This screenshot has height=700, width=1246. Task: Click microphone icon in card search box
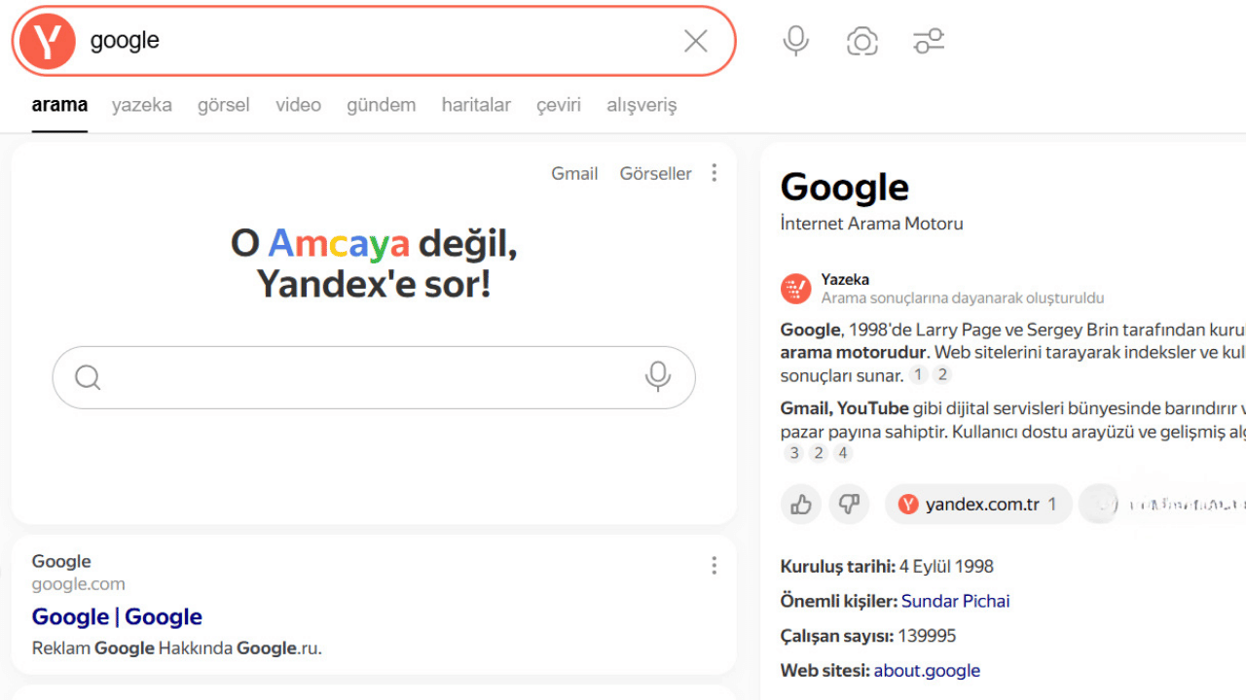point(658,377)
